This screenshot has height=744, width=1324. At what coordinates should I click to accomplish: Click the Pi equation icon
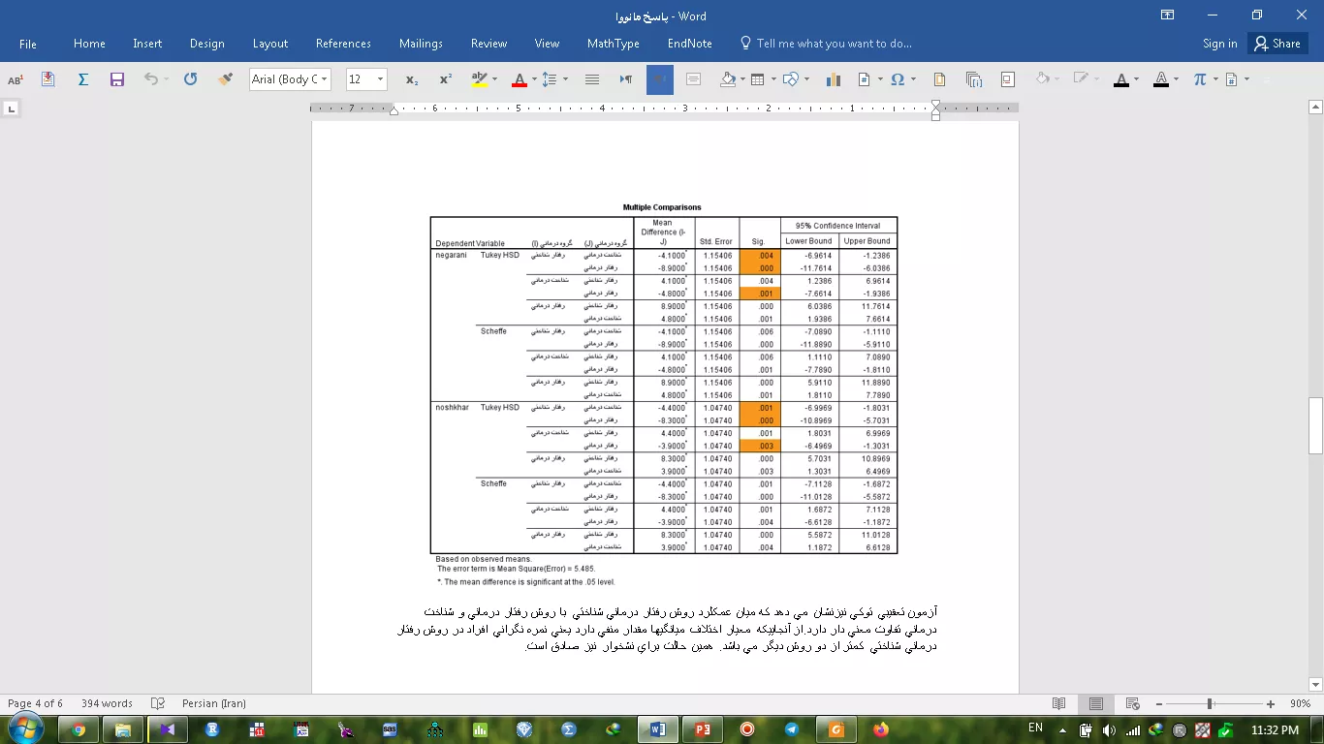(1200, 79)
